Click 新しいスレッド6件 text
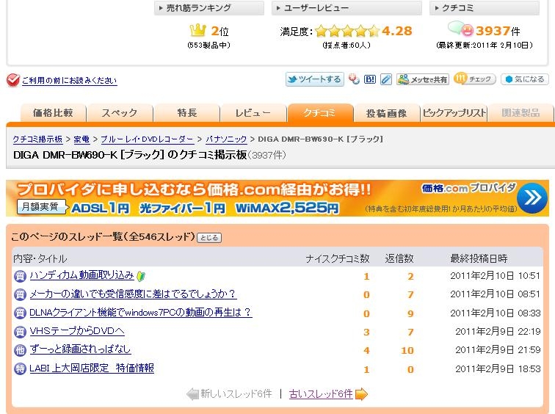The width and height of the screenshot is (555, 414). [x=236, y=393]
